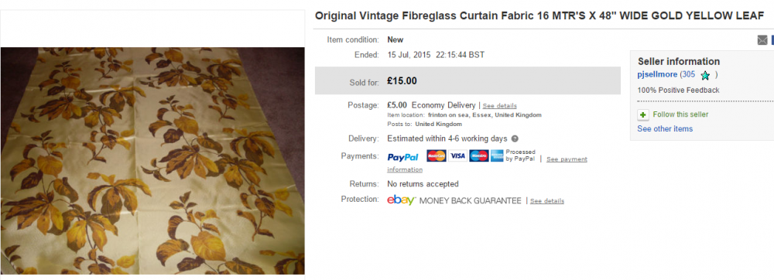The height and width of the screenshot is (280, 774).
Task: Open See other items link
Action: [x=665, y=128]
